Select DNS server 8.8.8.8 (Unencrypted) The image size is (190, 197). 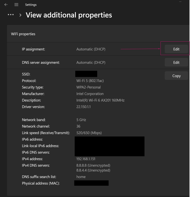[93, 166]
